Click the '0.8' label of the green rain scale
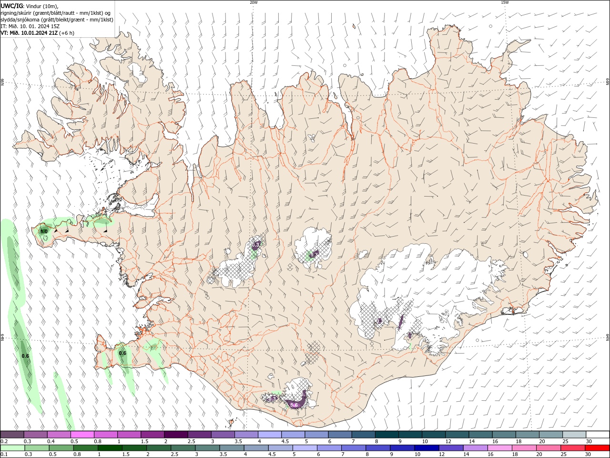610x458 pixels. tap(77, 455)
